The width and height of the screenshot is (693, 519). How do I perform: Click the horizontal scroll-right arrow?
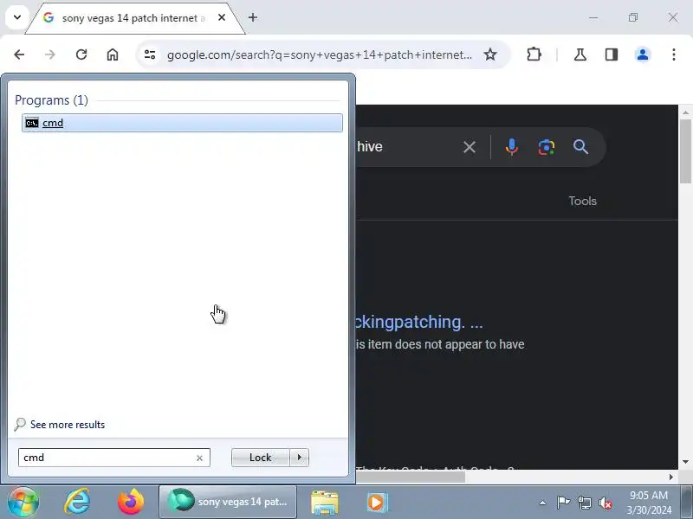671,477
